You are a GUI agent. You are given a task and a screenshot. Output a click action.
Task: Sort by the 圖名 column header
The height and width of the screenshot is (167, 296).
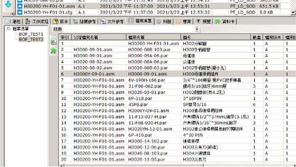tap(216, 38)
